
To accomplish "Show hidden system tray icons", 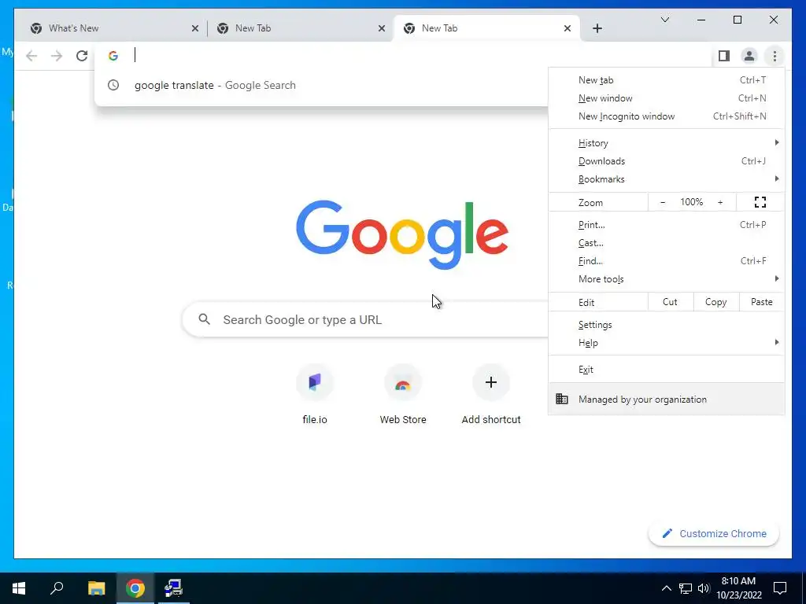I will (x=666, y=588).
